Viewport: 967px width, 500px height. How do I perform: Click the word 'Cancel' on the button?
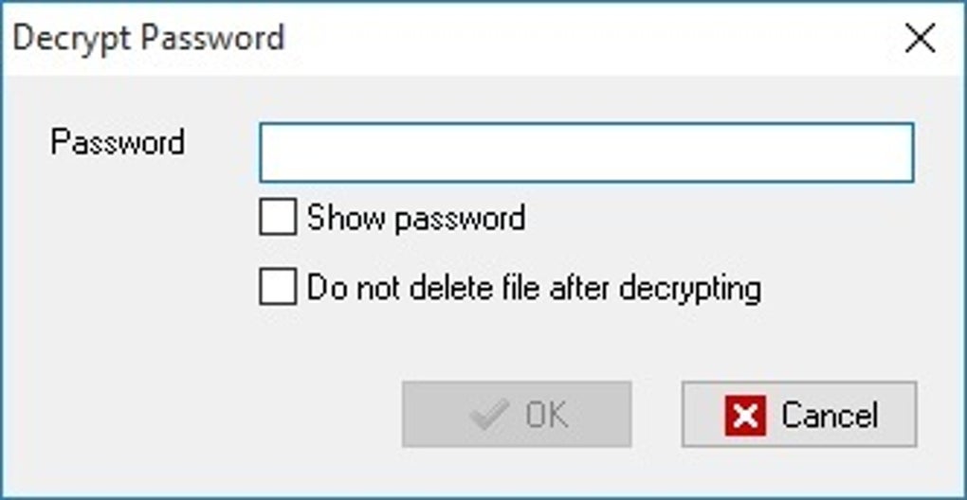pyautogui.click(x=830, y=416)
